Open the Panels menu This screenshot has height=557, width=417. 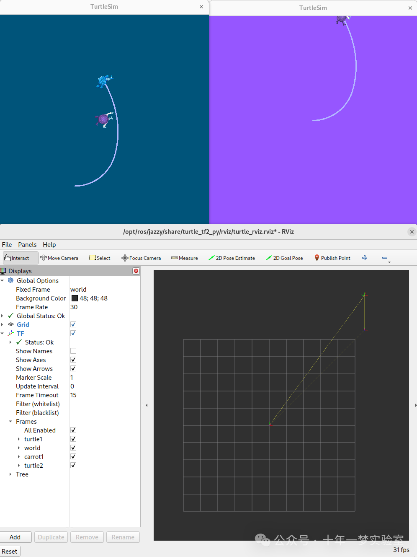tap(27, 245)
